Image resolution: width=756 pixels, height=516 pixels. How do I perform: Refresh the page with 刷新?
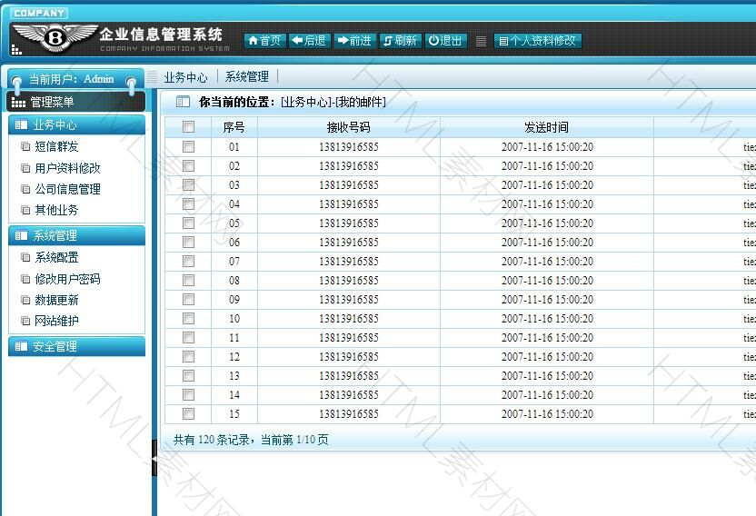(400, 41)
